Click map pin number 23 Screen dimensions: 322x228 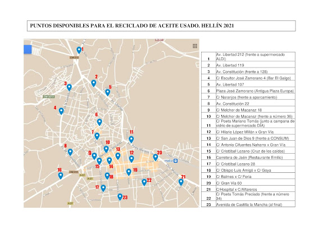(120, 196)
